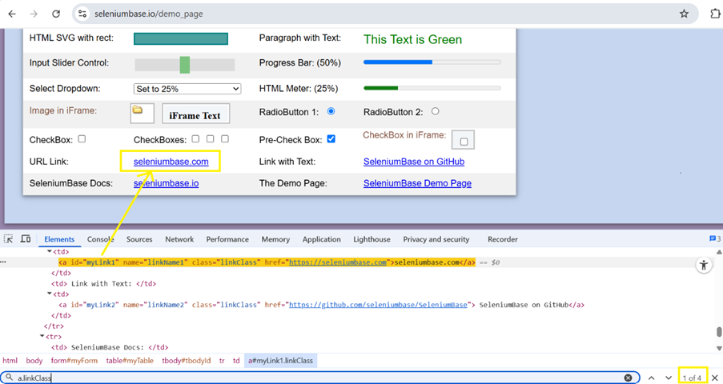The height and width of the screenshot is (384, 723).
Task: Click the green Input Slider Control handle
Action: point(184,65)
